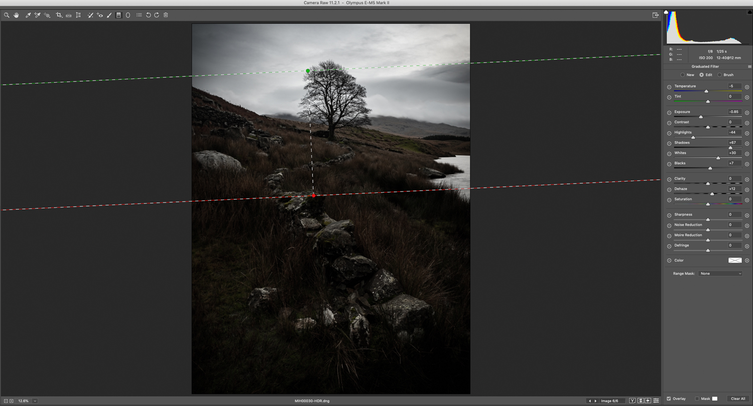Select the Crop tool

pyautogui.click(x=59, y=15)
